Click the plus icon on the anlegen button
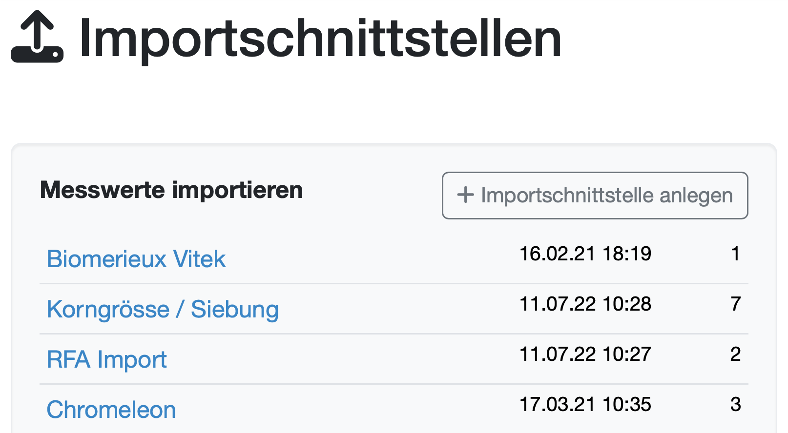The image size is (788, 433). (465, 195)
